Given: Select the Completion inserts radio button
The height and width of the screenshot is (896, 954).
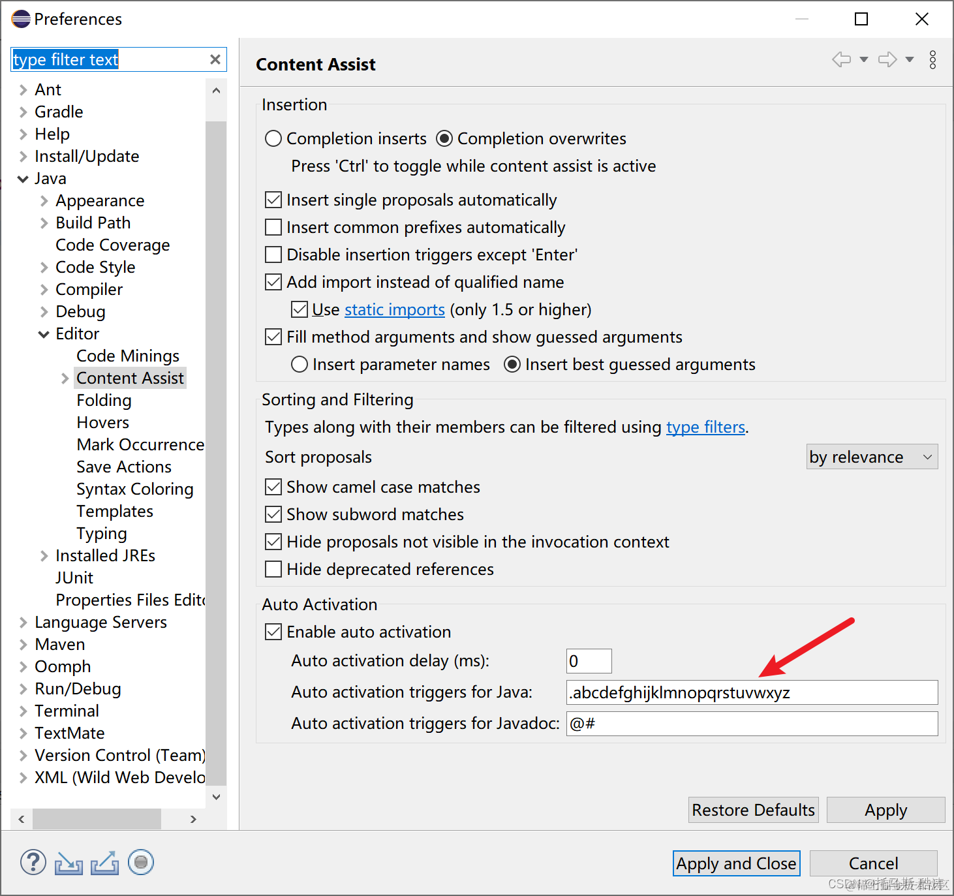Looking at the screenshot, I should click(x=273, y=138).
